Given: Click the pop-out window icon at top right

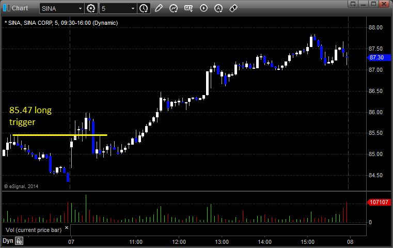Looking at the screenshot, I should point(353,4).
